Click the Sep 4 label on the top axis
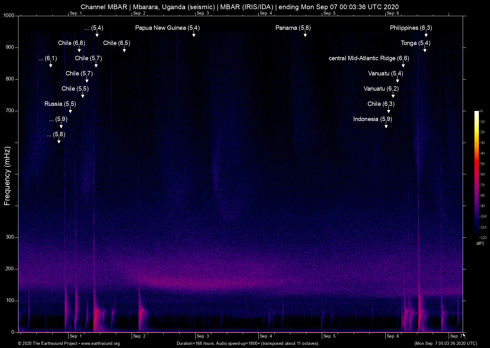 pos(266,13)
